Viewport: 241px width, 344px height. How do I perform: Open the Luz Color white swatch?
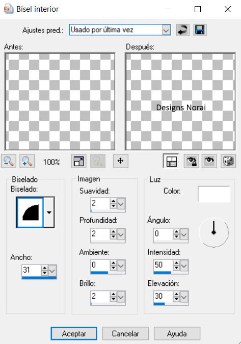click(x=214, y=194)
